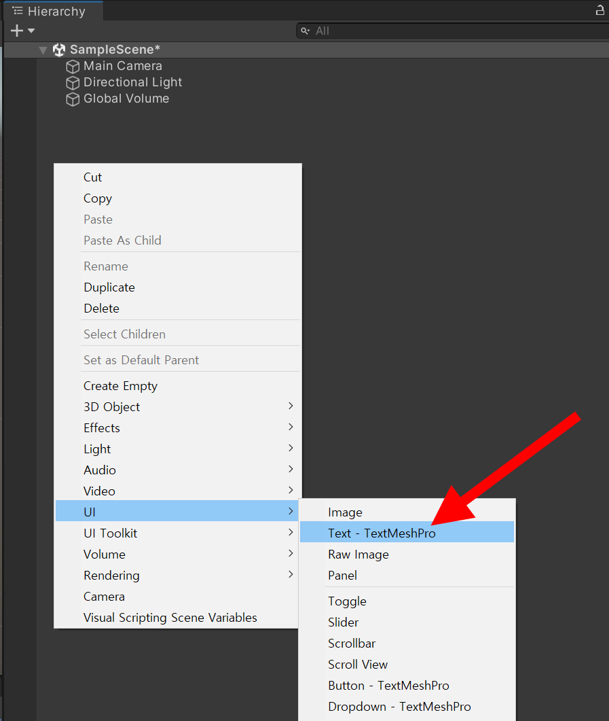The height and width of the screenshot is (721, 609).
Task: Choose Panel from the UI submenu
Action: click(x=407, y=576)
